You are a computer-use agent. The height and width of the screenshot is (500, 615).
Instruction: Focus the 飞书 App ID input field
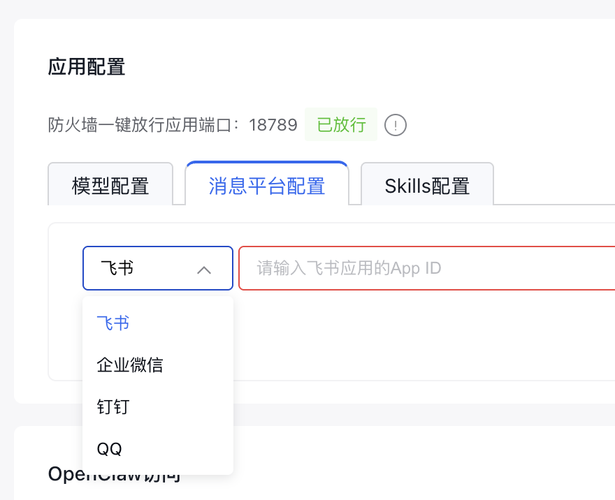pos(426,268)
